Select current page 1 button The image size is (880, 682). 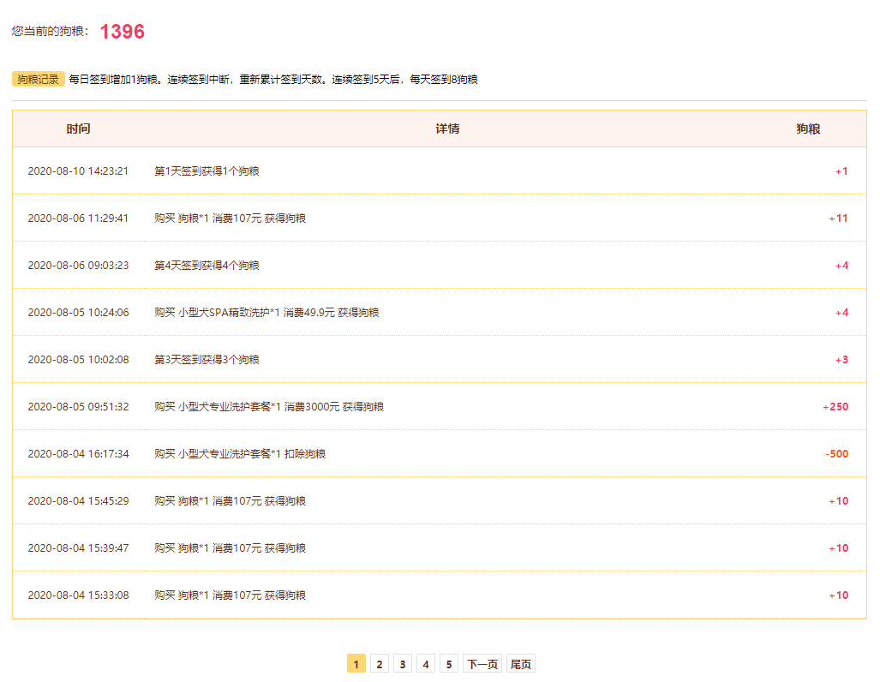coord(356,663)
